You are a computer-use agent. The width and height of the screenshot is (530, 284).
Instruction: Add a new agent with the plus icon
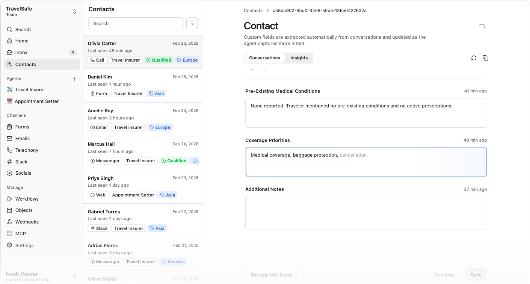point(74,79)
